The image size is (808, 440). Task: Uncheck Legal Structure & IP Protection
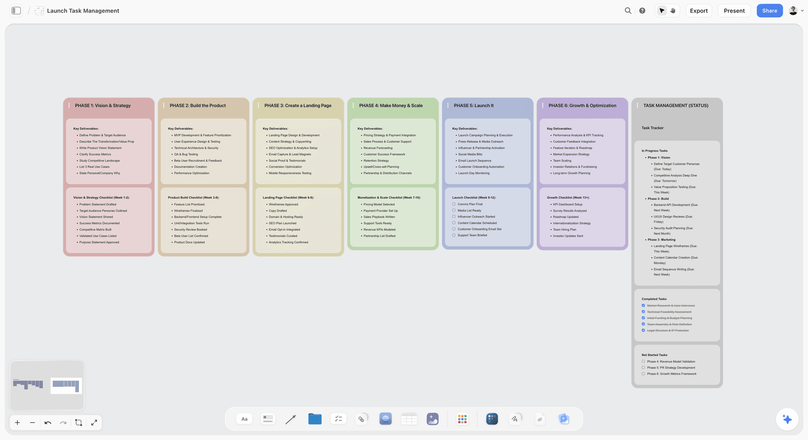pos(643,330)
